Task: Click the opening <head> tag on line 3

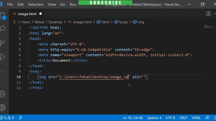Action: [x=35, y=39]
